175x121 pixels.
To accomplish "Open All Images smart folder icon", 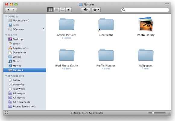I will [10, 93].
